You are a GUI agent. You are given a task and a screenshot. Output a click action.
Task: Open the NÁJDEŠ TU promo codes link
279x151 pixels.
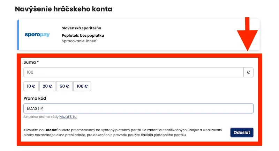pyautogui.click(x=68, y=117)
